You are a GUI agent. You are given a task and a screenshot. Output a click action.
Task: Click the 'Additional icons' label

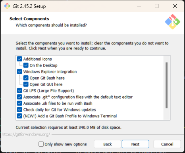point(37,59)
